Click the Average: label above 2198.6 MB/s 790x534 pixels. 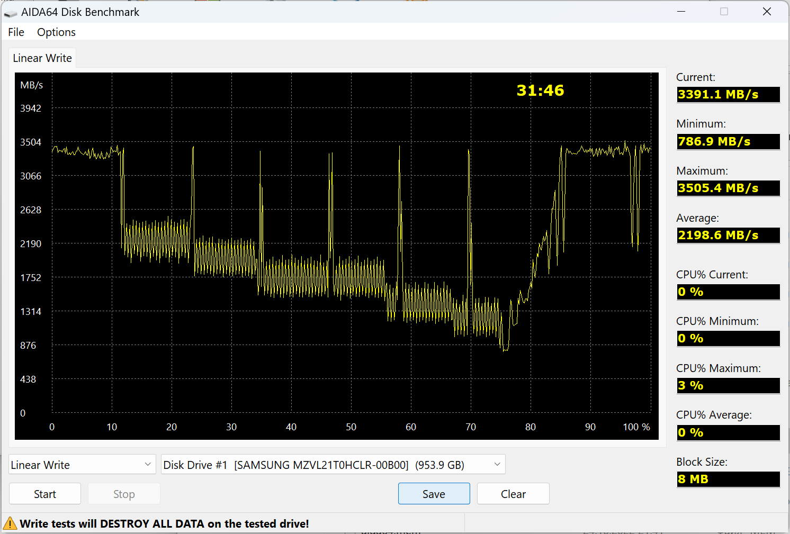point(698,218)
